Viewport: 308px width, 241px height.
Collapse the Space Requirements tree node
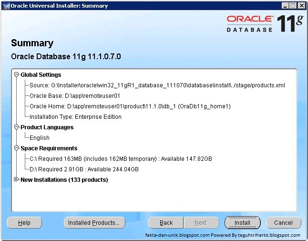[17, 148]
